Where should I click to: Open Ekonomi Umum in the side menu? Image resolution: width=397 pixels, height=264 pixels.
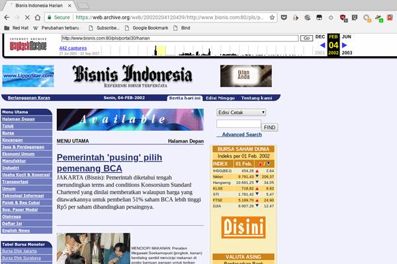19,154
